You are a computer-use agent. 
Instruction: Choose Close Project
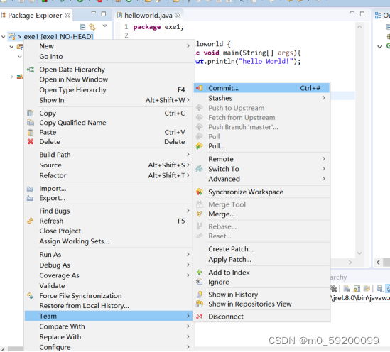click(x=109, y=231)
